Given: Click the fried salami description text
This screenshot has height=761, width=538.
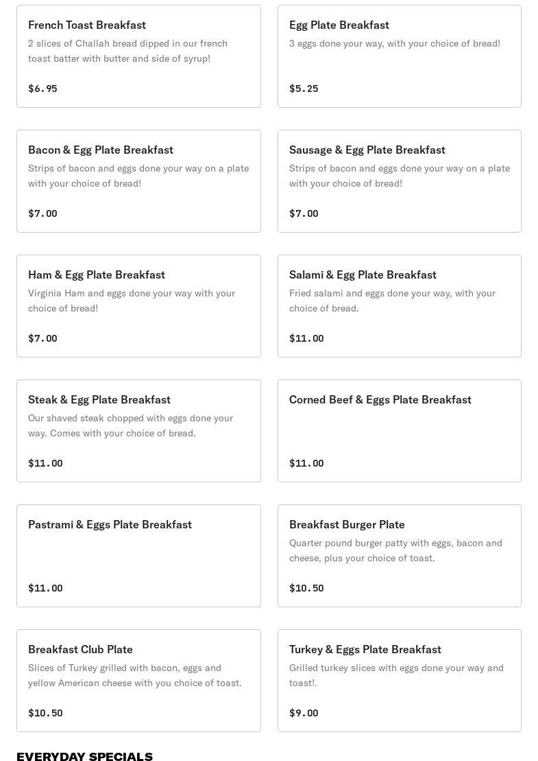Looking at the screenshot, I should click(x=392, y=301).
